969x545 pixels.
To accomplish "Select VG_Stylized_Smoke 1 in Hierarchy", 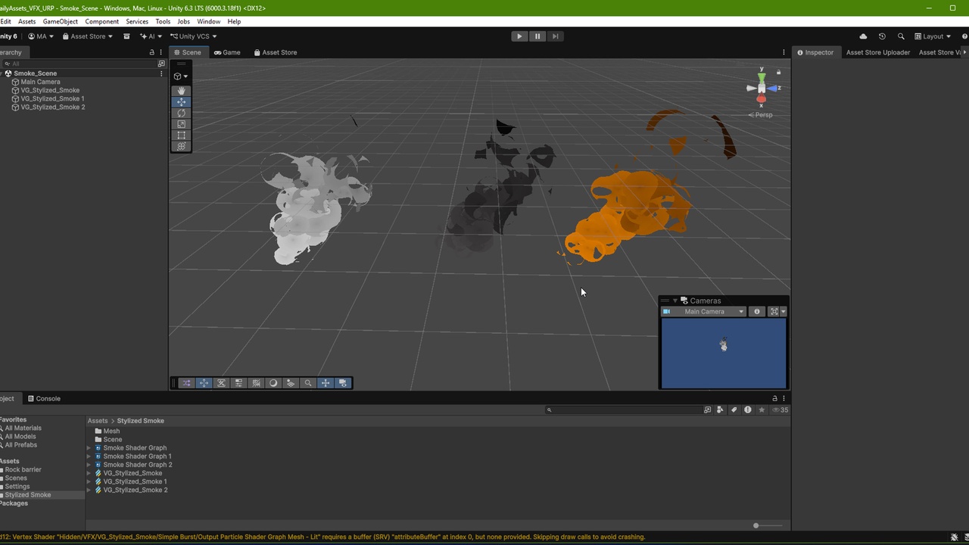I will [x=52, y=98].
